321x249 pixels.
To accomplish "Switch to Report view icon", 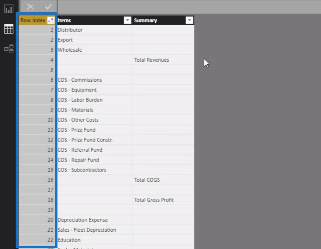I will 9,9.
